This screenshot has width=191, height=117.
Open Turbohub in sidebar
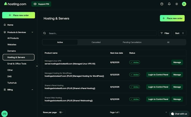tap(12, 83)
